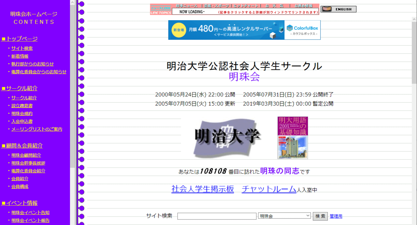417x225 pixels.
Task: Open 新着情報 in the sidebar
Action: (x=20, y=56)
